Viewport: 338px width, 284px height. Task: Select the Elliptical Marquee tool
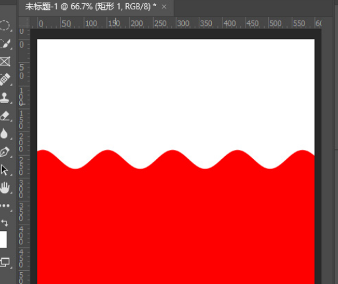click(5, 26)
